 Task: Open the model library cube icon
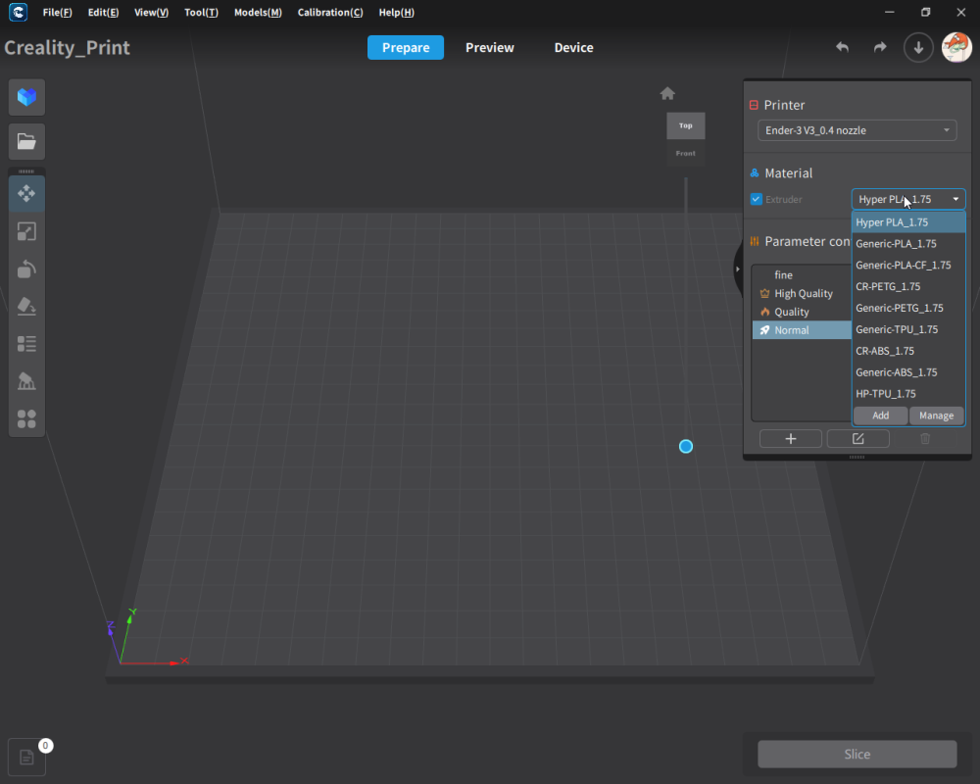[26, 97]
